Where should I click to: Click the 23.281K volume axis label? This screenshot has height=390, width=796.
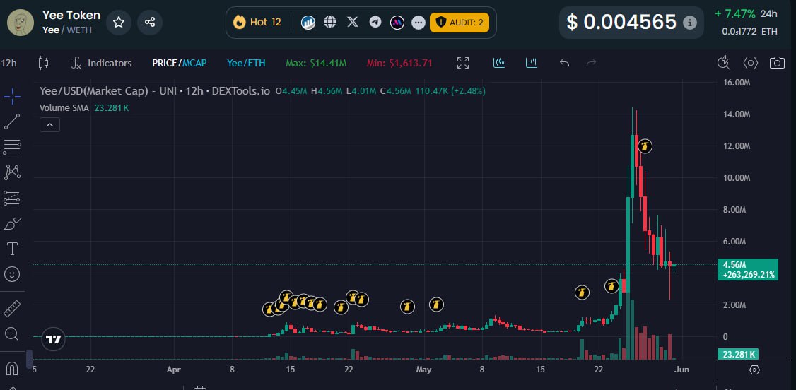(739, 354)
